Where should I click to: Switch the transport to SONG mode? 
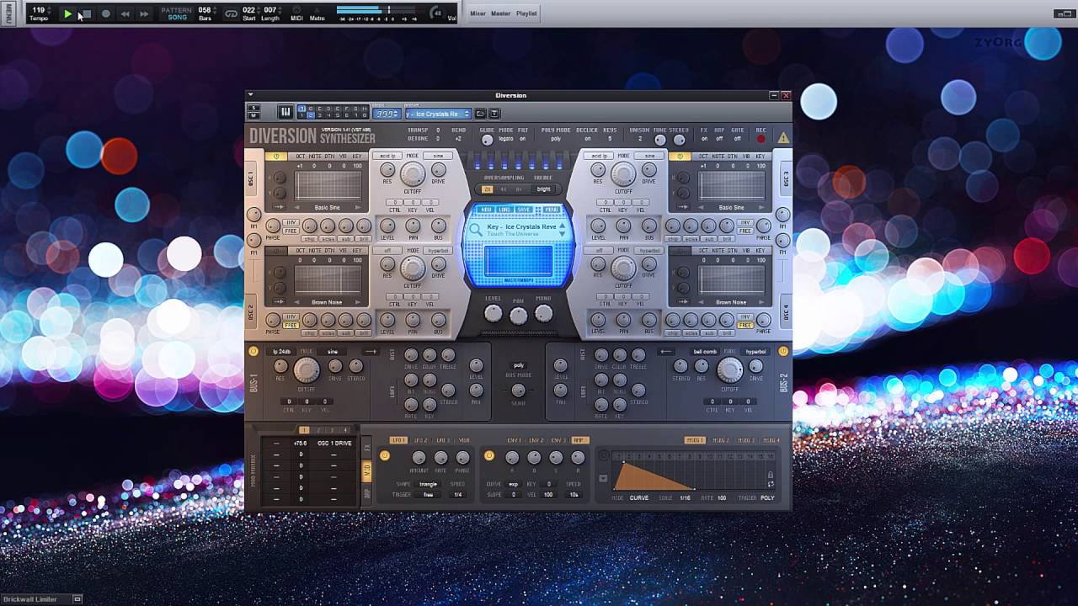click(178, 17)
